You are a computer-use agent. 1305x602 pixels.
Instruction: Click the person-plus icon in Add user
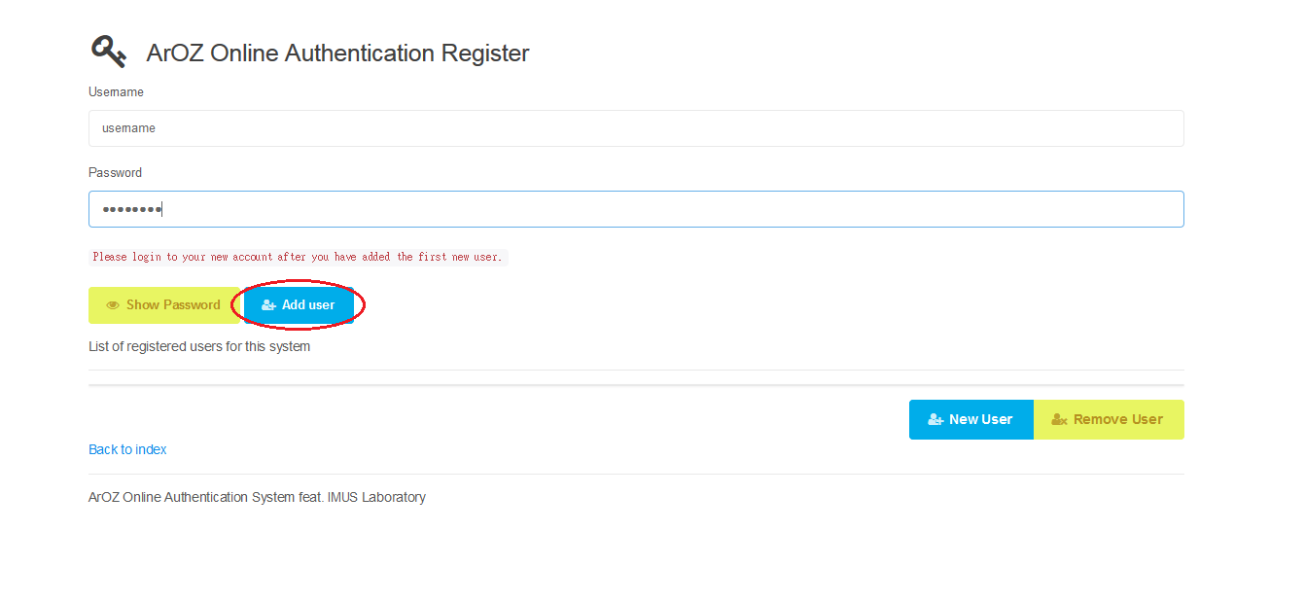pyautogui.click(x=269, y=305)
